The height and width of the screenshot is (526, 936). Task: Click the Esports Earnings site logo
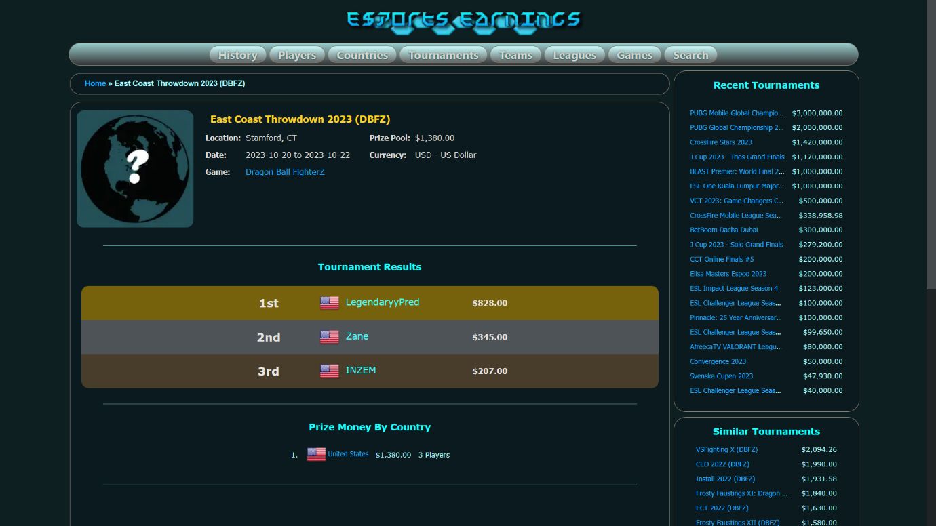(x=463, y=20)
